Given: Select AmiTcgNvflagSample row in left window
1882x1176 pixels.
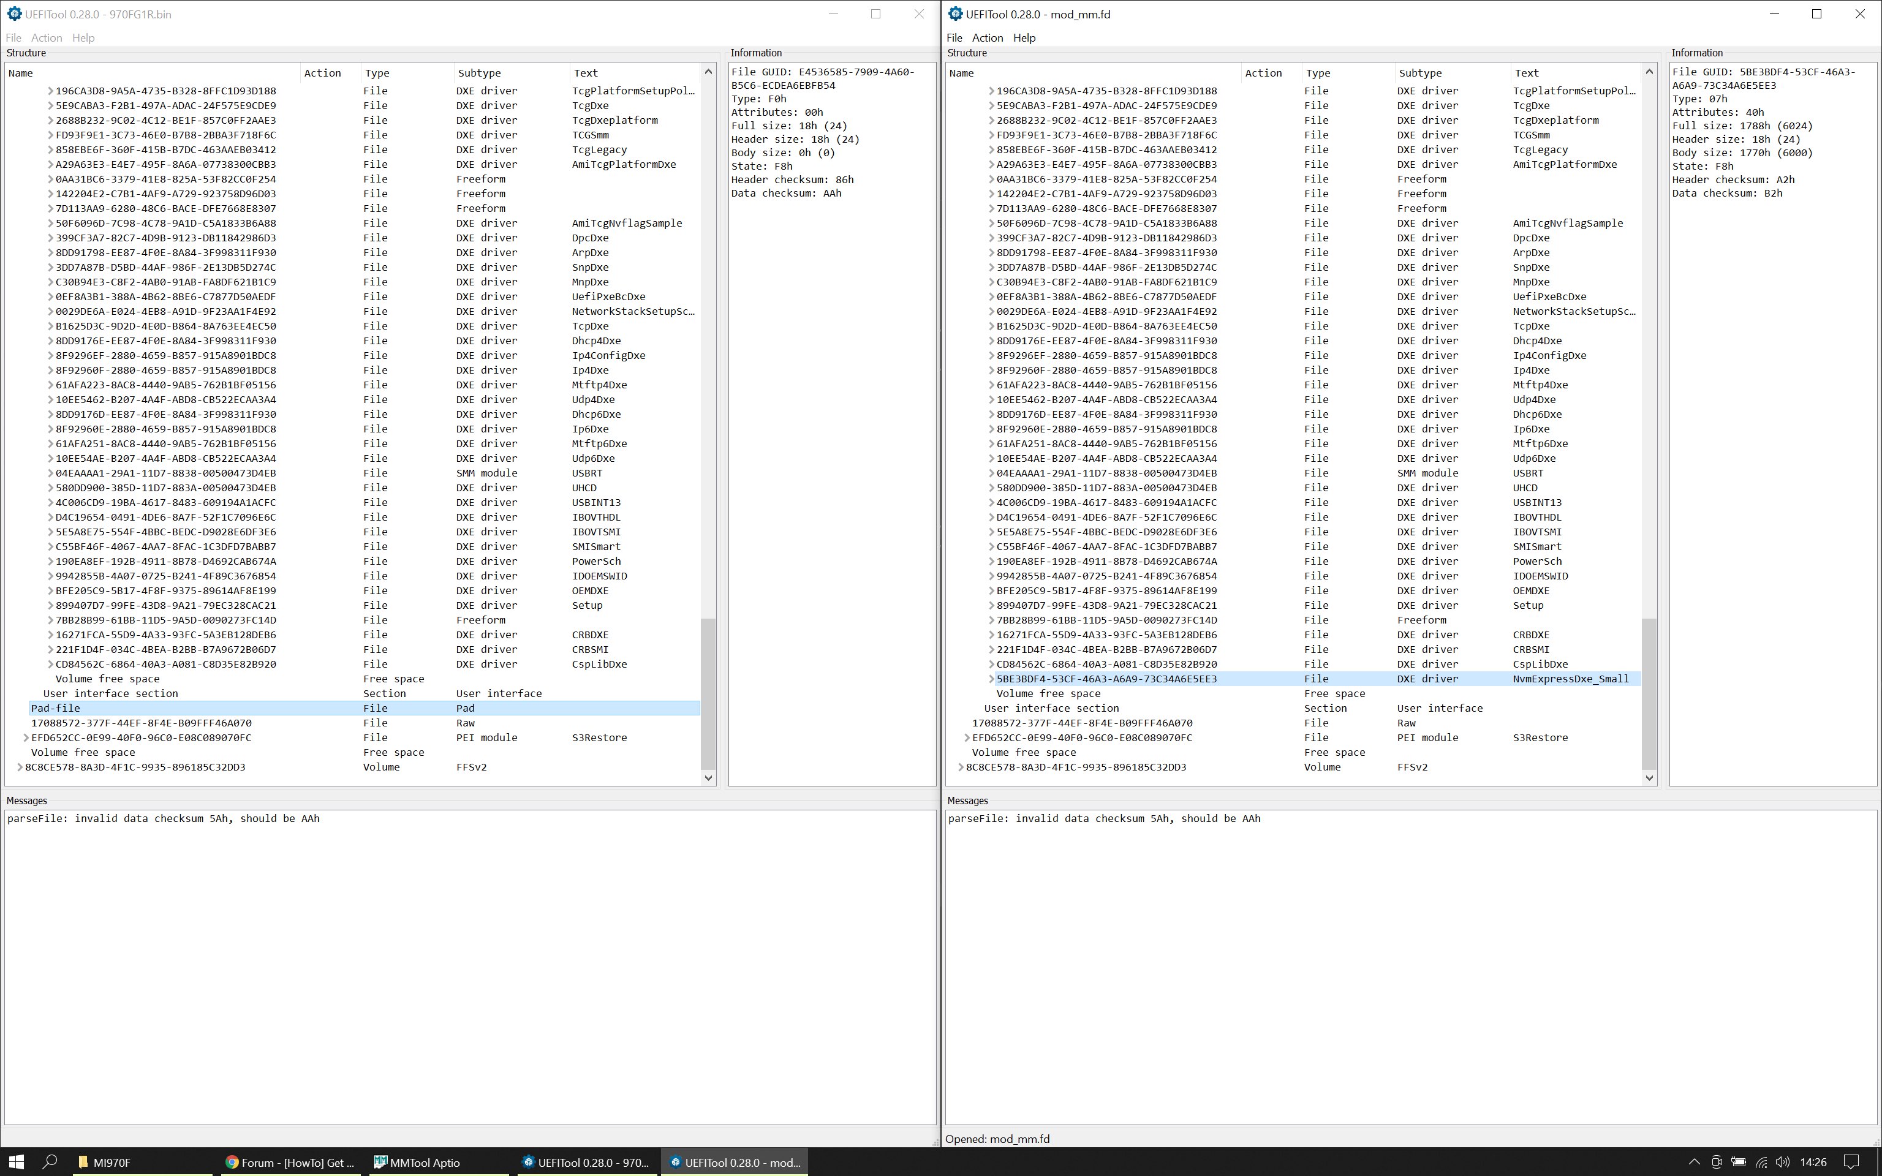Looking at the screenshot, I should click(376, 223).
